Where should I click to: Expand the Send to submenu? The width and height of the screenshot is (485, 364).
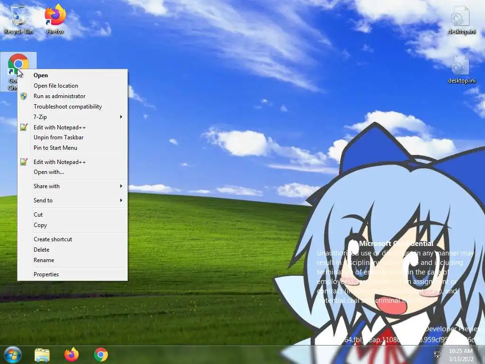[x=72, y=200]
